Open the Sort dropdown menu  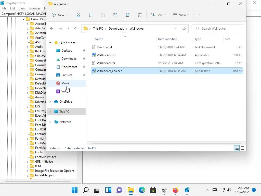[158, 15]
